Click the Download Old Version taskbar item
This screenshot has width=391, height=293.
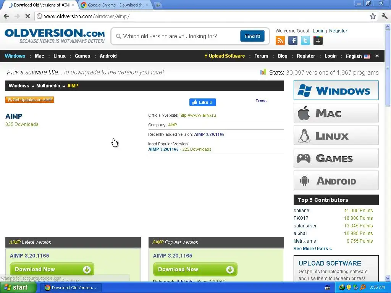[x=70, y=288]
